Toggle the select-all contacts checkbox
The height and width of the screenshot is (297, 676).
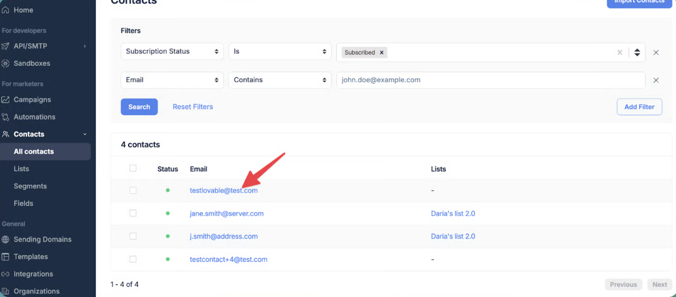[x=133, y=168]
